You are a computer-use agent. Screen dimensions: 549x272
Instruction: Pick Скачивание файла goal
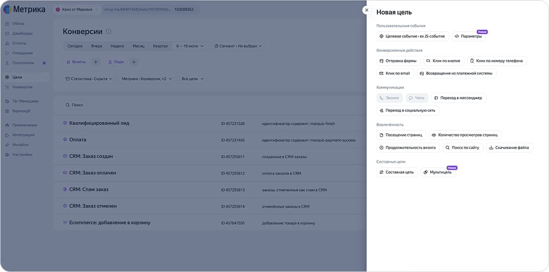510,147
